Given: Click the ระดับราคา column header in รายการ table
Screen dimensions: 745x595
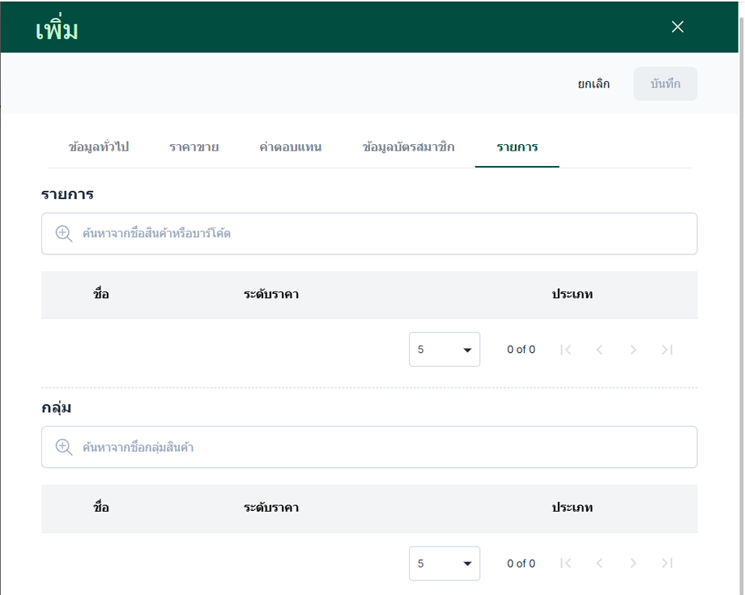Looking at the screenshot, I should (271, 295).
